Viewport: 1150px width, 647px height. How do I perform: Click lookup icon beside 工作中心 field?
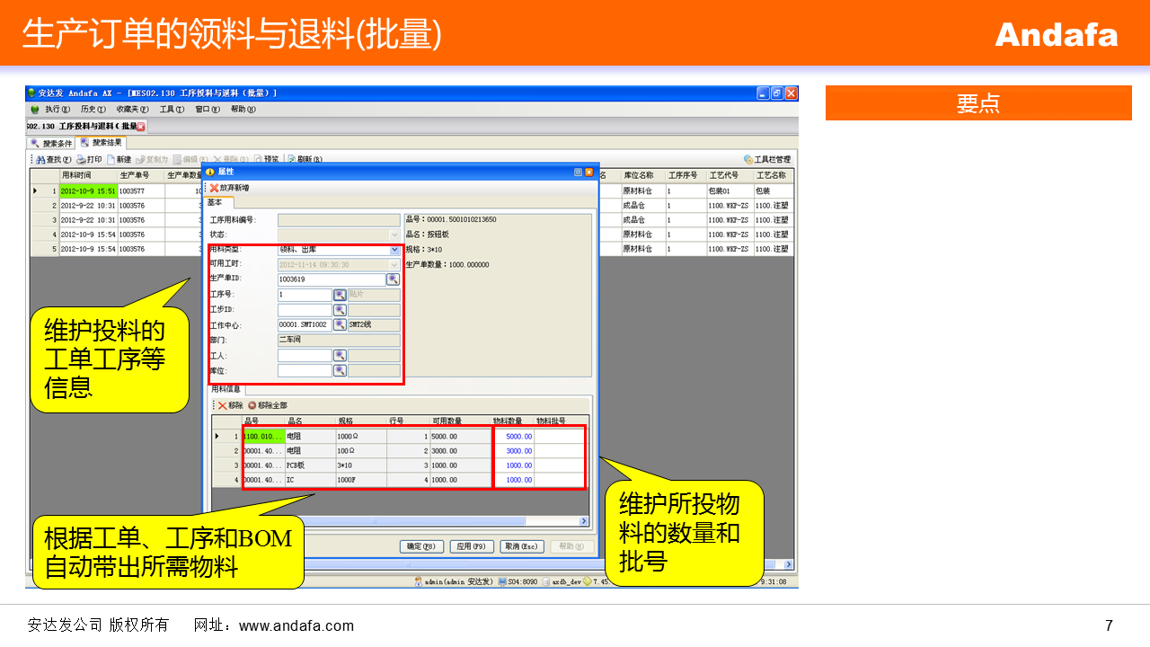point(340,325)
